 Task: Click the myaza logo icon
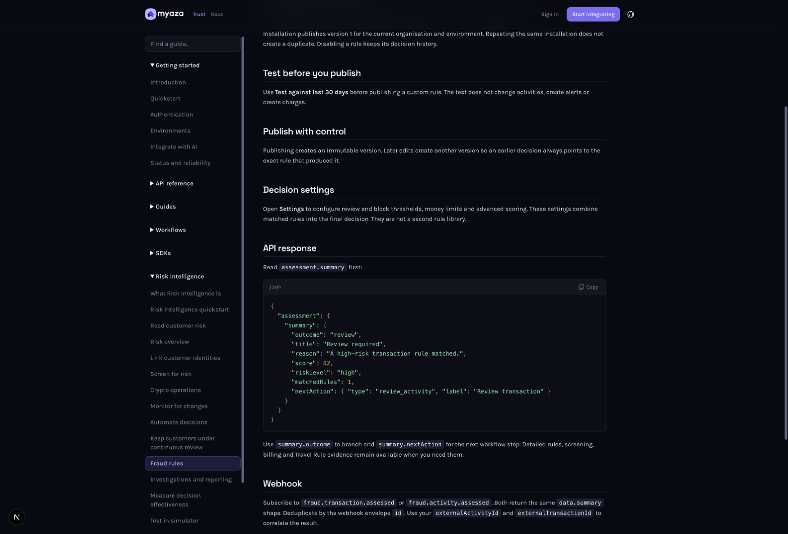(150, 14)
